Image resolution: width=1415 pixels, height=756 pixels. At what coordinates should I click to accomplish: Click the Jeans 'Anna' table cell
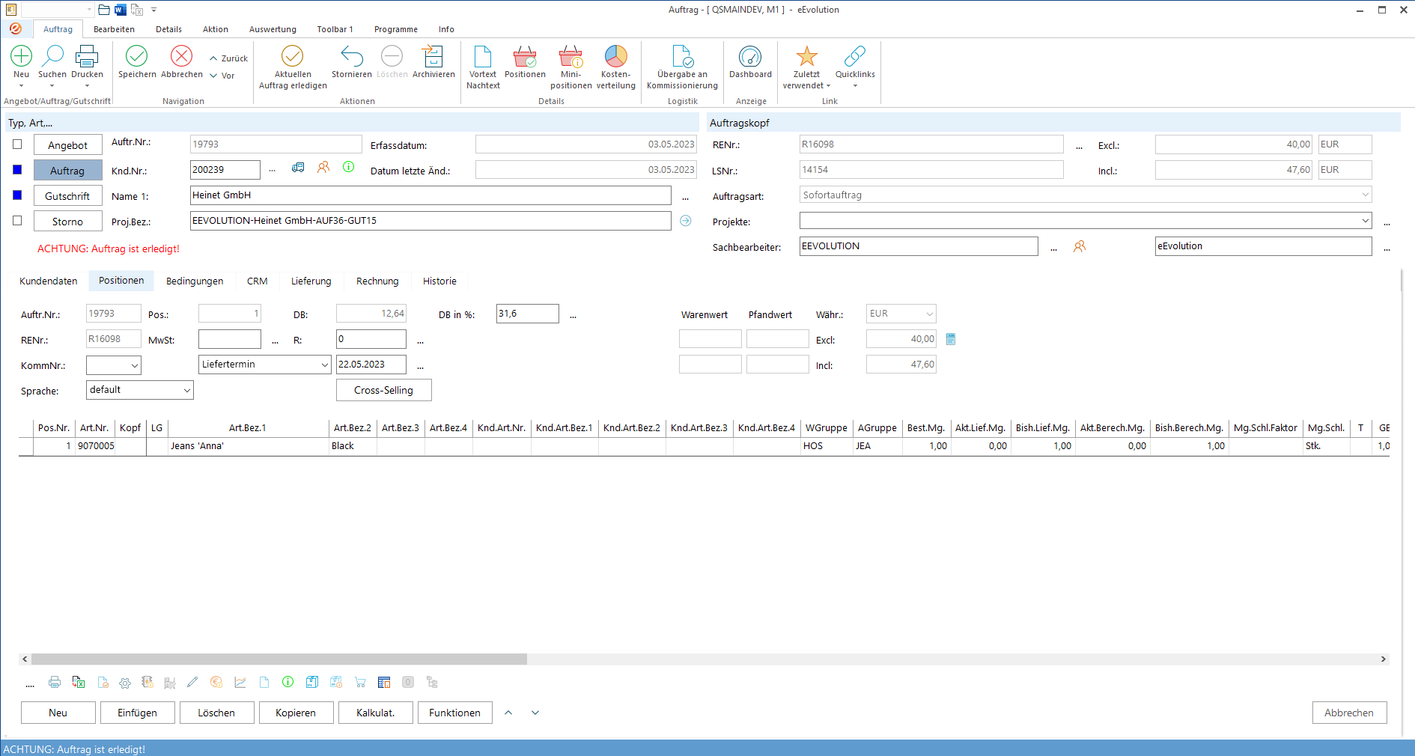tap(248, 446)
